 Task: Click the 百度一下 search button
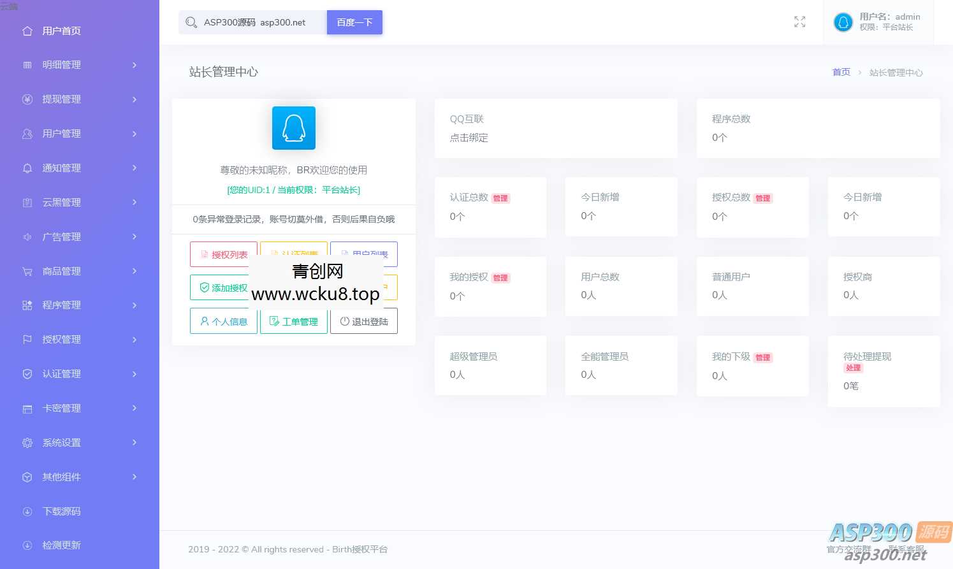[354, 22]
